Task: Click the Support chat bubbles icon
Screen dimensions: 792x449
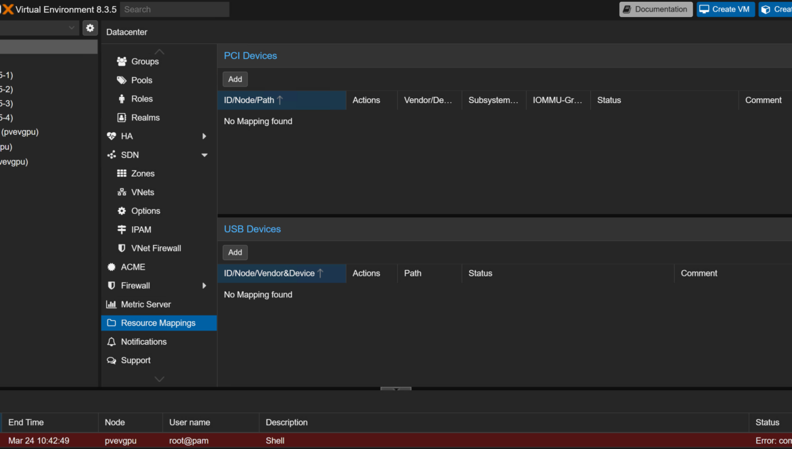Action: pos(112,360)
